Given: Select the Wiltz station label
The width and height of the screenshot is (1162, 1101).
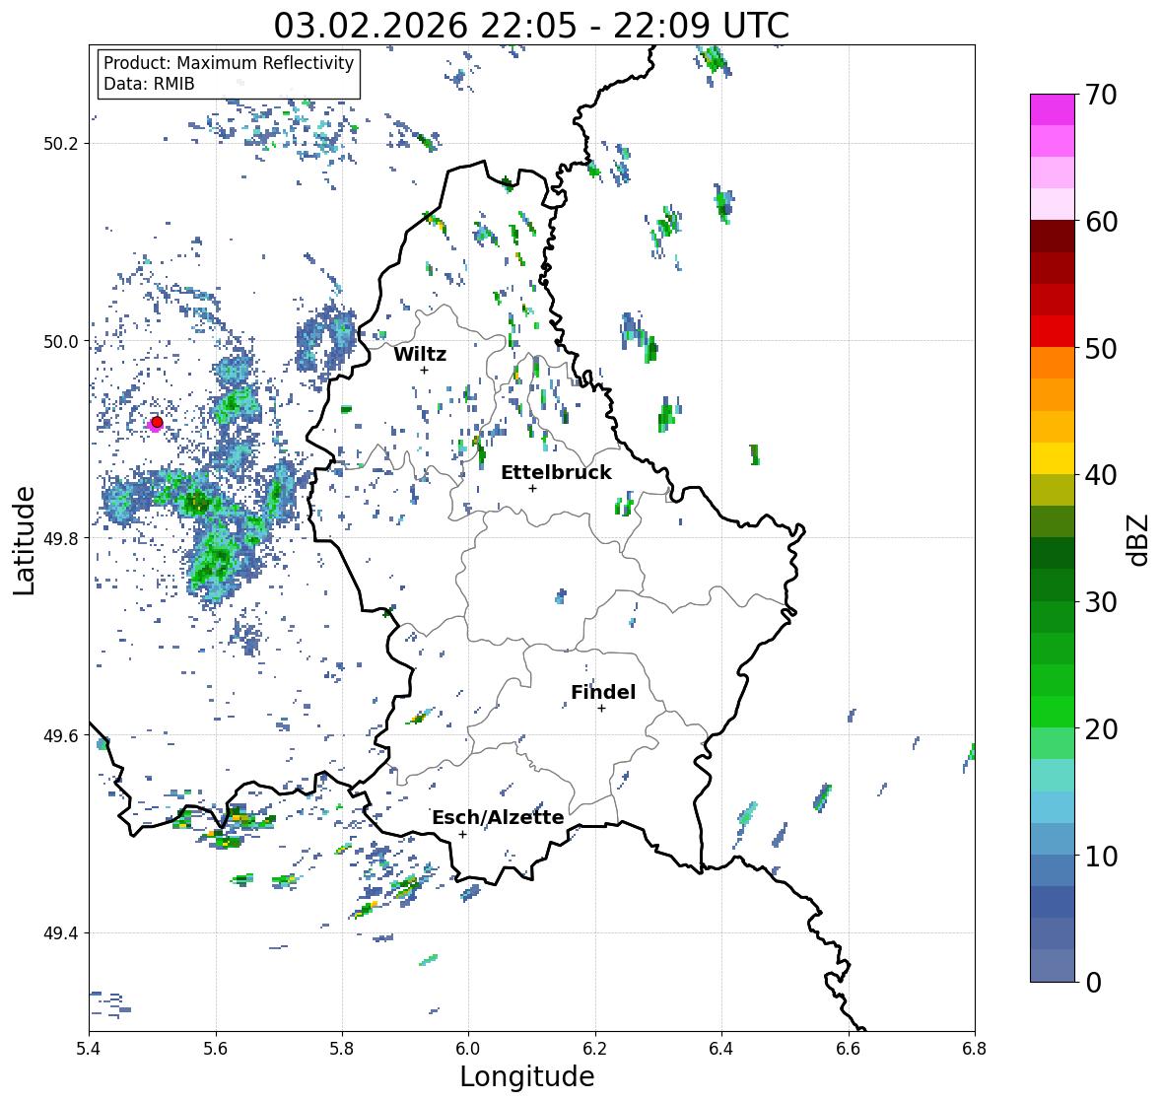Looking at the screenshot, I should click(420, 354).
